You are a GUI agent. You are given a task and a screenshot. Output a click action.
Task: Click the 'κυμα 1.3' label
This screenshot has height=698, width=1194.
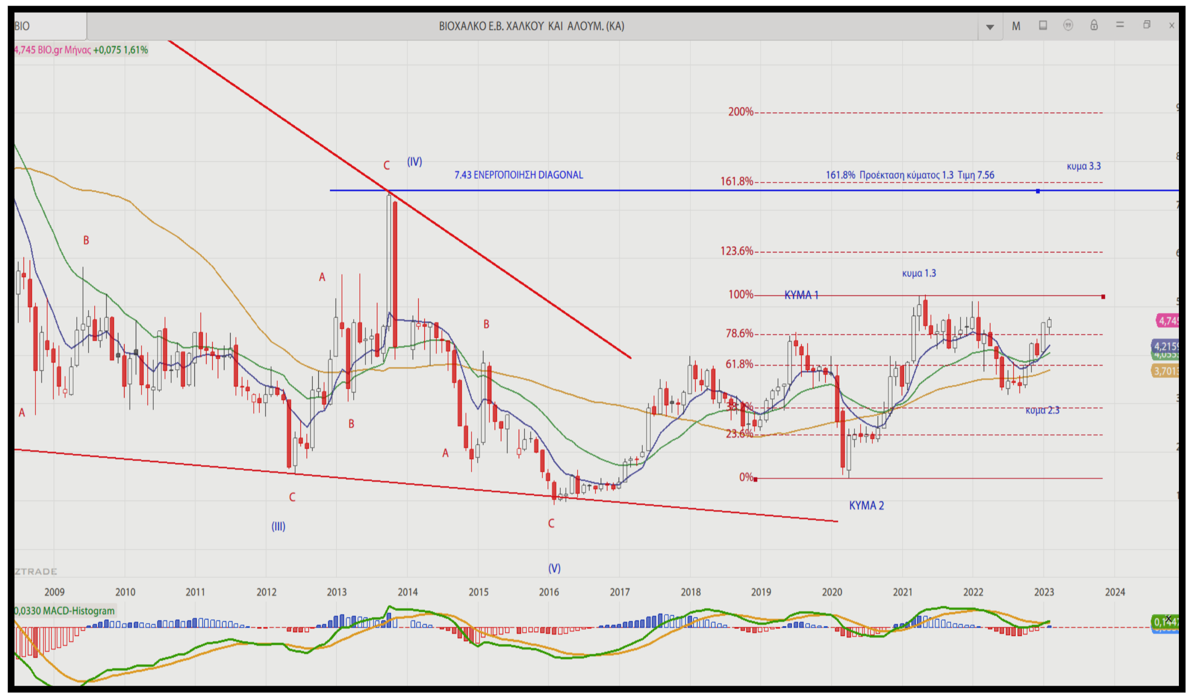[x=919, y=273]
